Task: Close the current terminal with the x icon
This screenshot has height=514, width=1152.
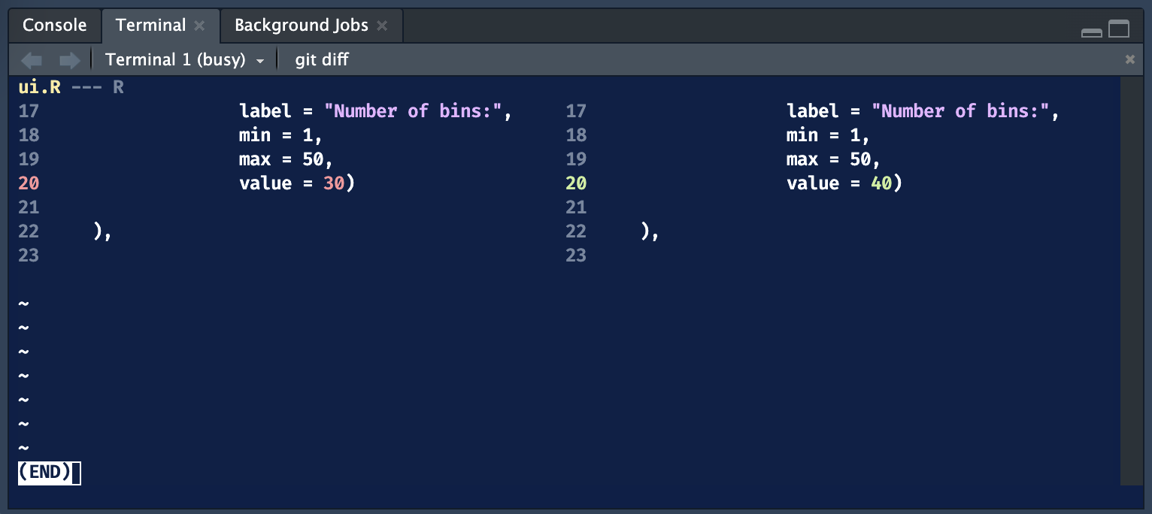Action: [1131, 59]
